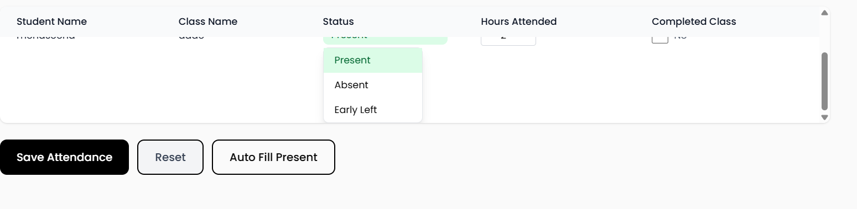Click the Class Name column header
This screenshot has width=857, height=209.
(x=208, y=22)
